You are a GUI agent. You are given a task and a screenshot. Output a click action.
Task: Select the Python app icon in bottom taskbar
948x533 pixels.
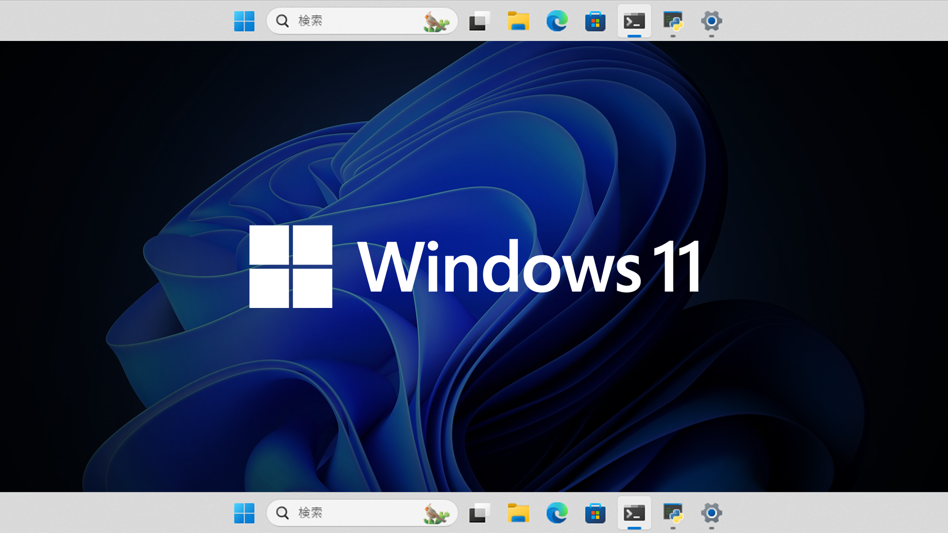coord(673,513)
